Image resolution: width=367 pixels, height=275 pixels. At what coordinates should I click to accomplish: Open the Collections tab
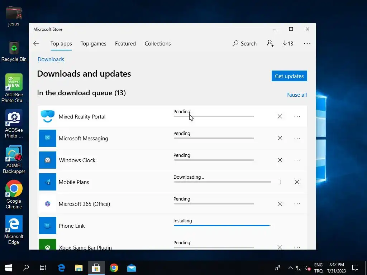pos(158,43)
